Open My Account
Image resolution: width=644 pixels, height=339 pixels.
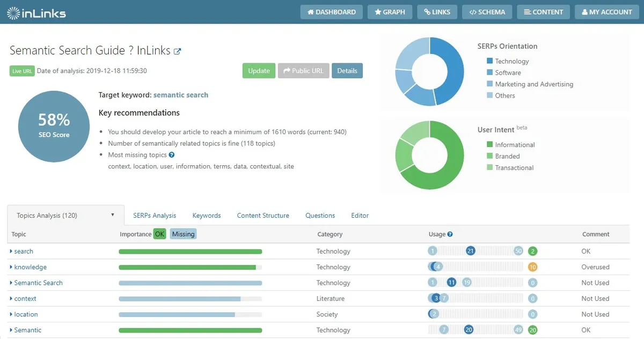[x=607, y=12]
